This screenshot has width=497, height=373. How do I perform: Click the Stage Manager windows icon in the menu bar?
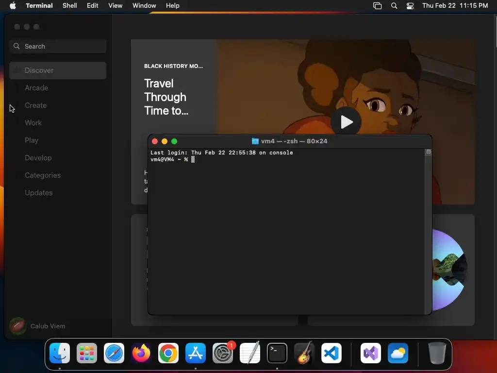tap(377, 5)
